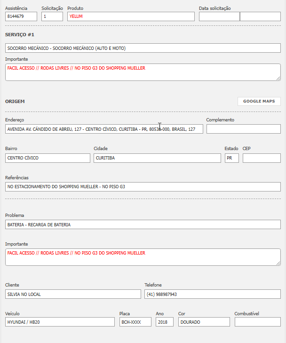Click the Placa field BCH-XXXX
Screen dimensions: 286x343
135,322
